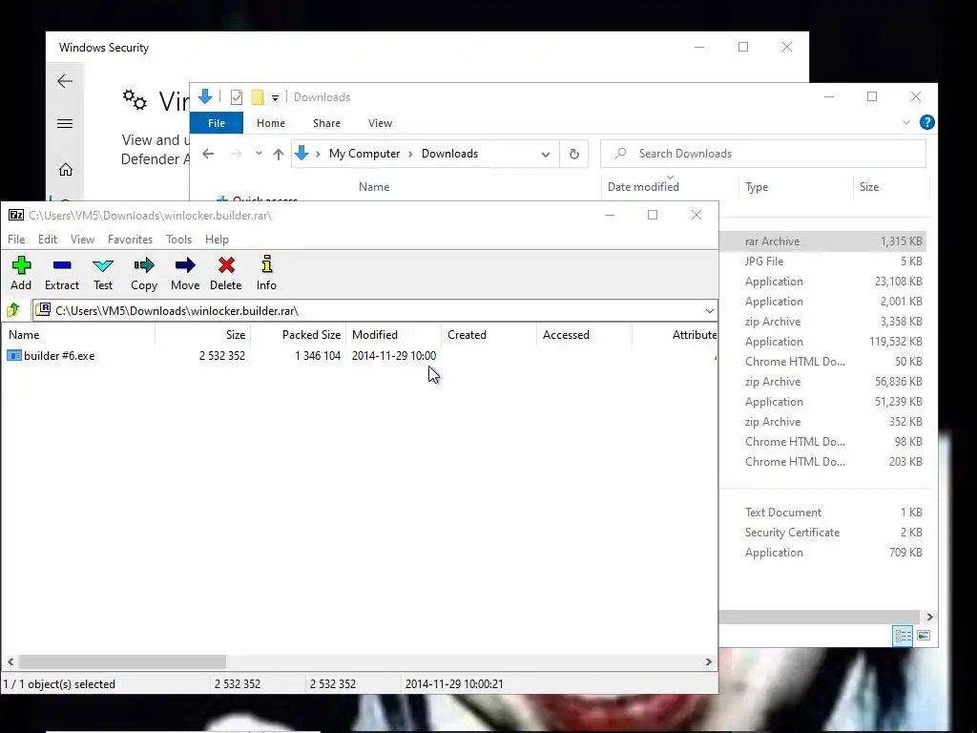Click the New Folder quick access icon

pyautogui.click(x=258, y=97)
